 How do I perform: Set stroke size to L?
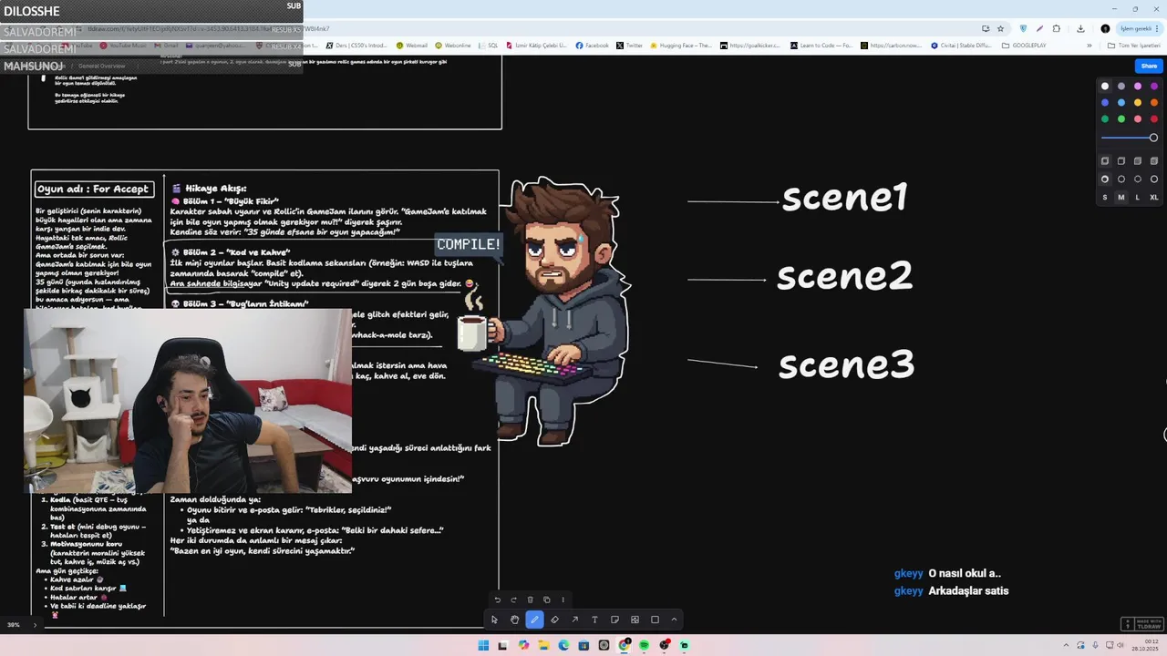[1138, 197]
